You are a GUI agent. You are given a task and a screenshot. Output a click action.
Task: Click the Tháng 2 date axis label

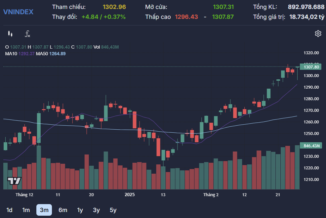click(211, 195)
